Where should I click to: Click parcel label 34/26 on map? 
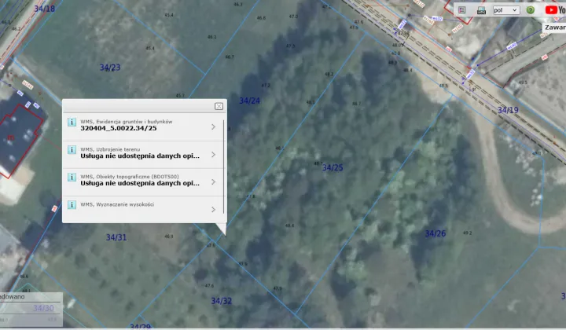point(436,233)
